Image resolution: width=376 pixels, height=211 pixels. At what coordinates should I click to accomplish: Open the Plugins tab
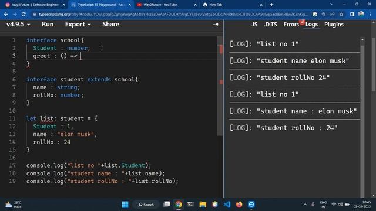click(x=334, y=25)
